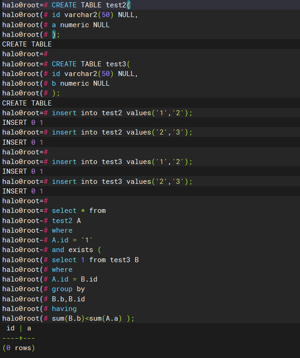Click the A.id = '1' condition
Viewport: 300px width, 358px height.
pos(72,240)
